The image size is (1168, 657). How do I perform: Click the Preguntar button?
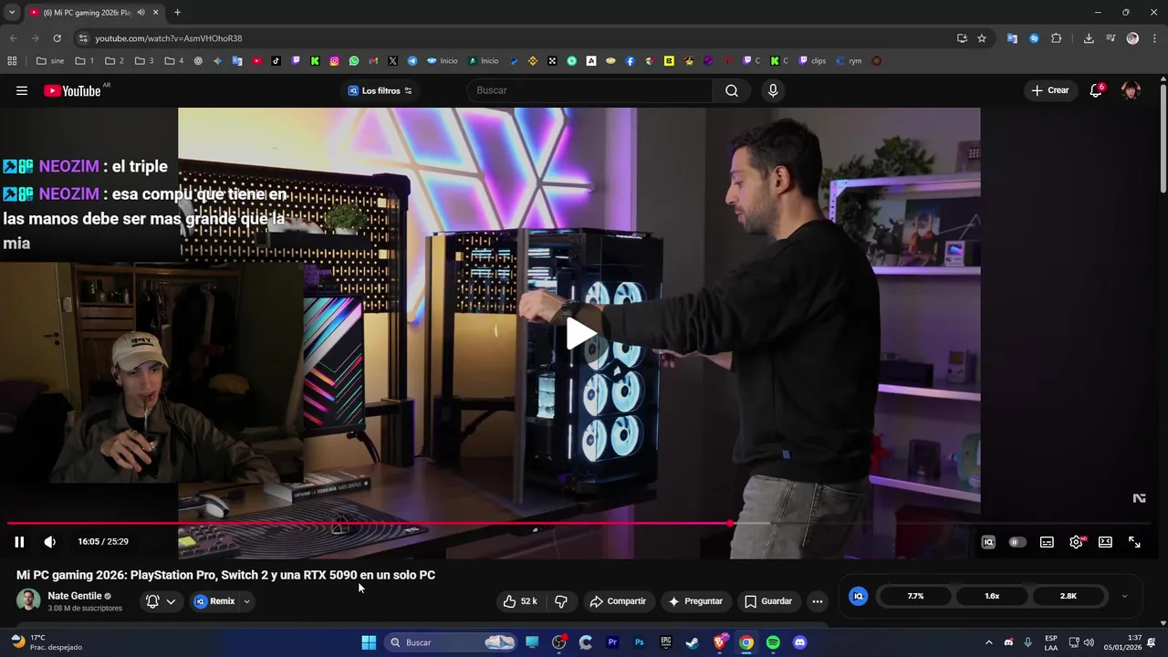pyautogui.click(x=695, y=601)
